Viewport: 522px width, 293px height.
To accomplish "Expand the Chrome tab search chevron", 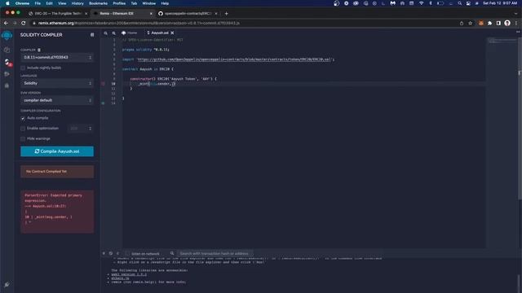I will click(x=515, y=14).
